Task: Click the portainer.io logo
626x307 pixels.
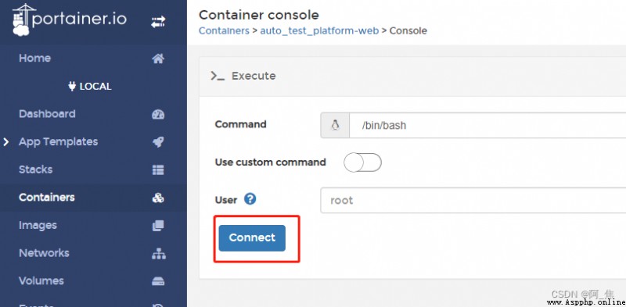Action: (x=70, y=20)
